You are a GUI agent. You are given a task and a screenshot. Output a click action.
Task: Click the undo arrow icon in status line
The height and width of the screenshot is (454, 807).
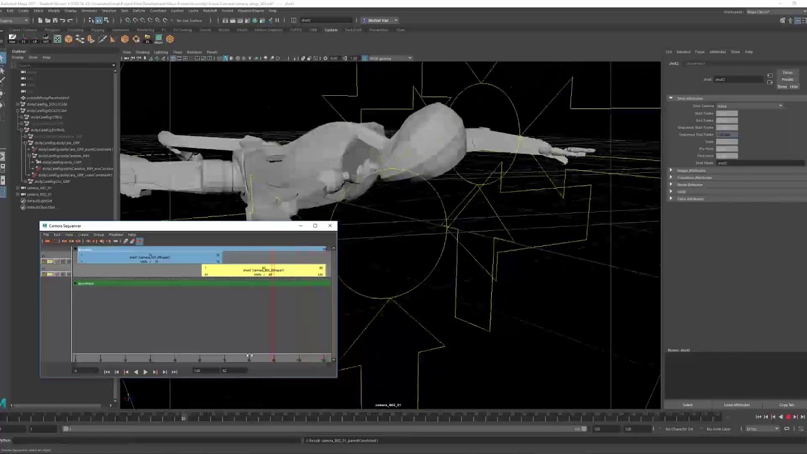[x=62, y=20]
